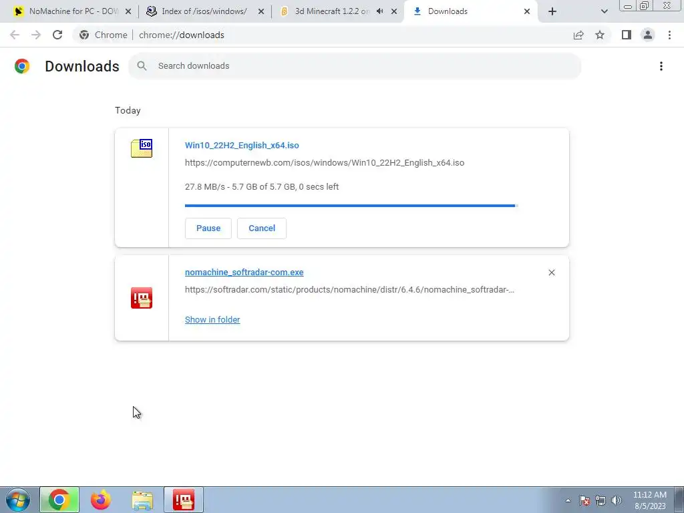Open the nomachine_softradar-com.exe link
This screenshot has width=684, height=513.
[x=244, y=273]
